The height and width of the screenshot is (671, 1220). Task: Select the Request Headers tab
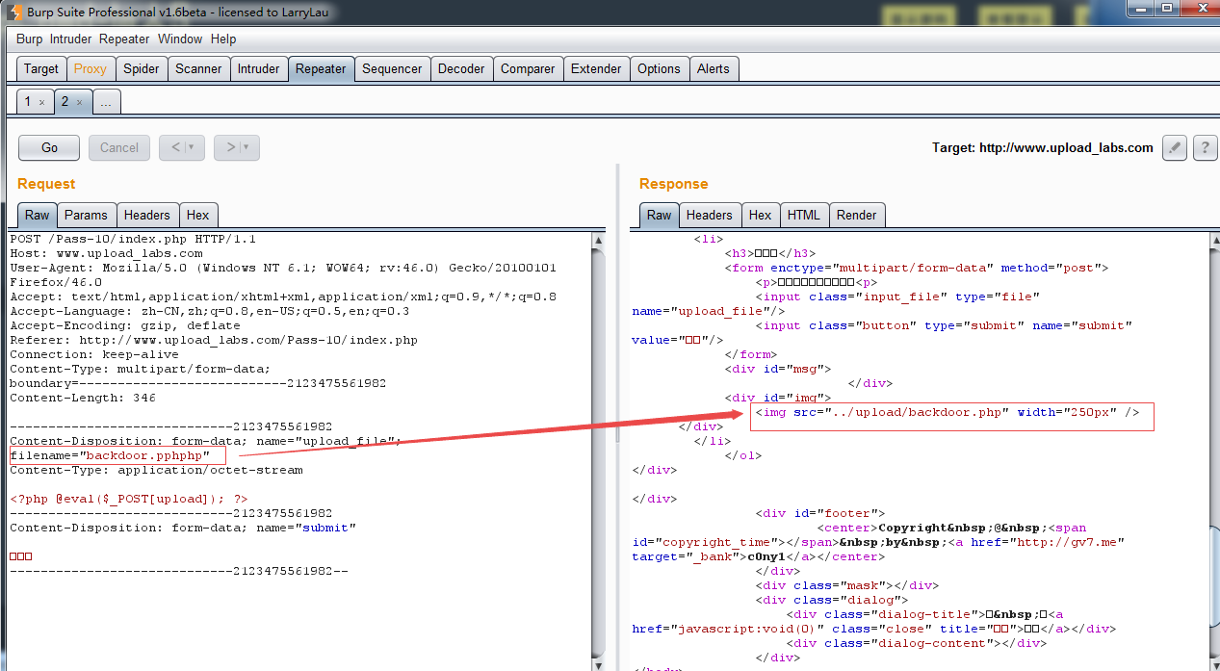(x=147, y=215)
